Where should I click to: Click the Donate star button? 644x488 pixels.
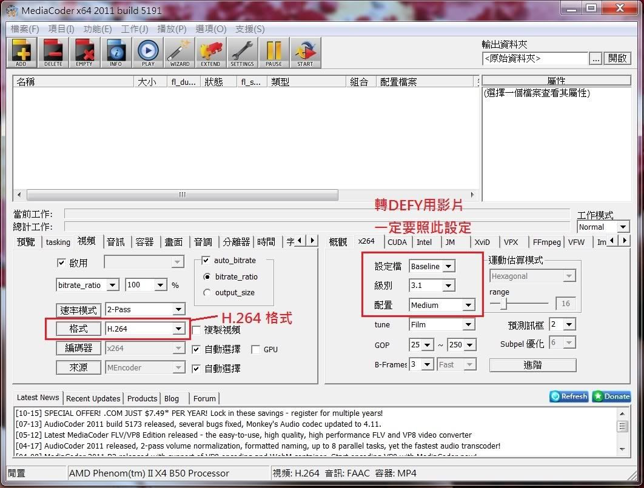(611, 396)
